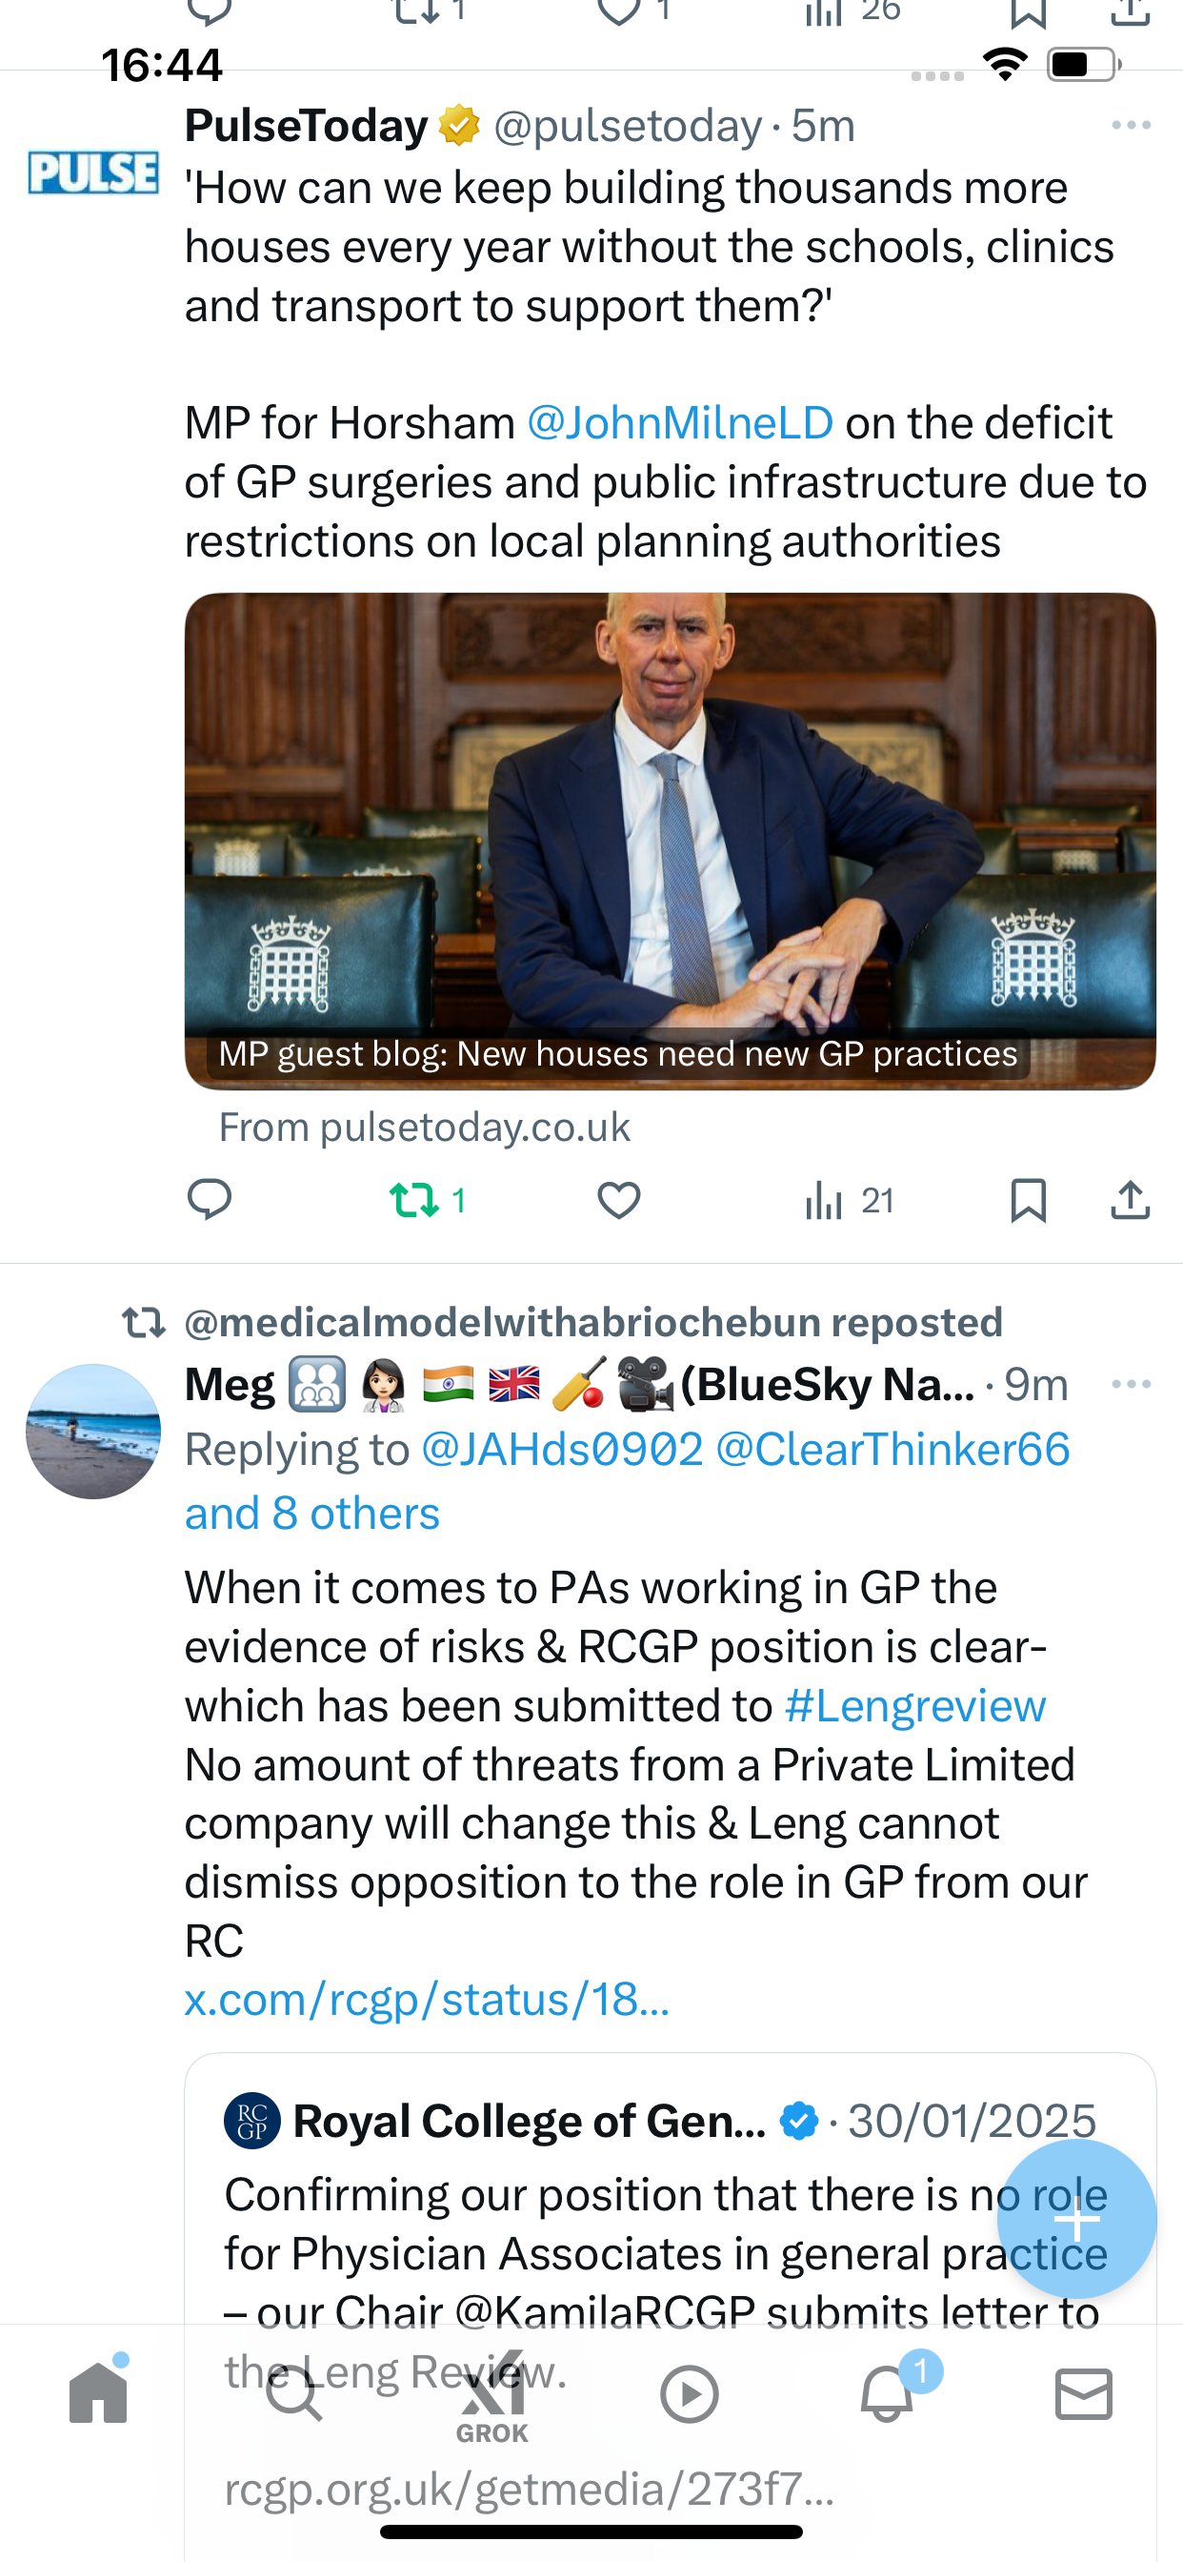This screenshot has height=2562, width=1183.
Task: Open the video play tab
Action: click(x=689, y=2394)
